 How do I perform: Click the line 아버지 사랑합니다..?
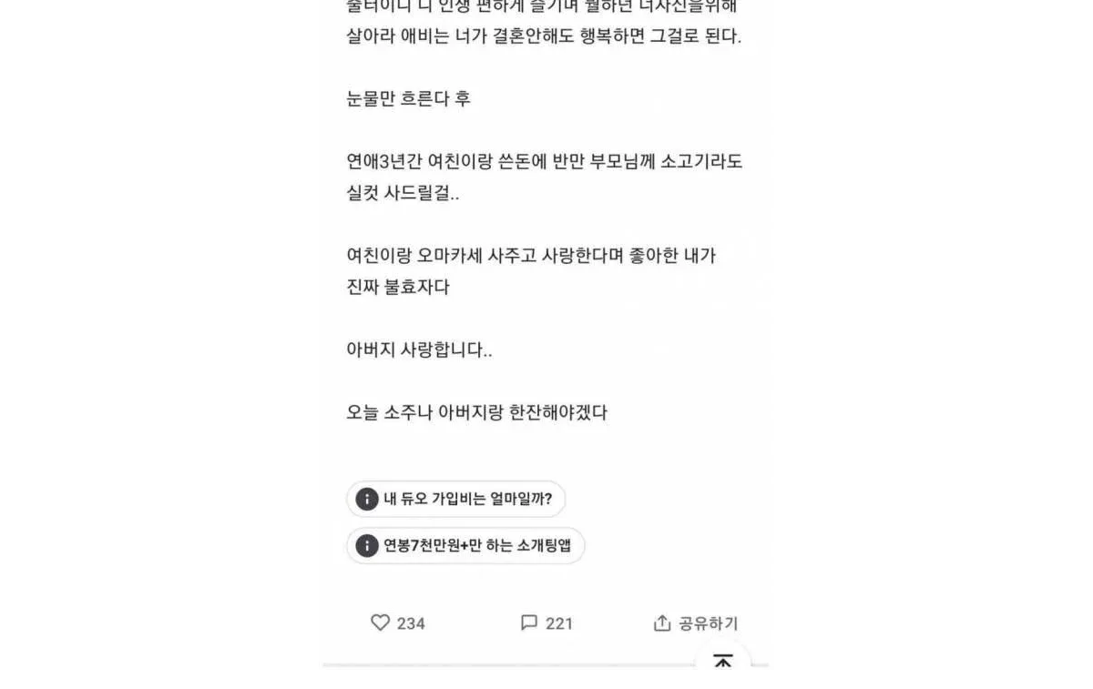pos(419,350)
